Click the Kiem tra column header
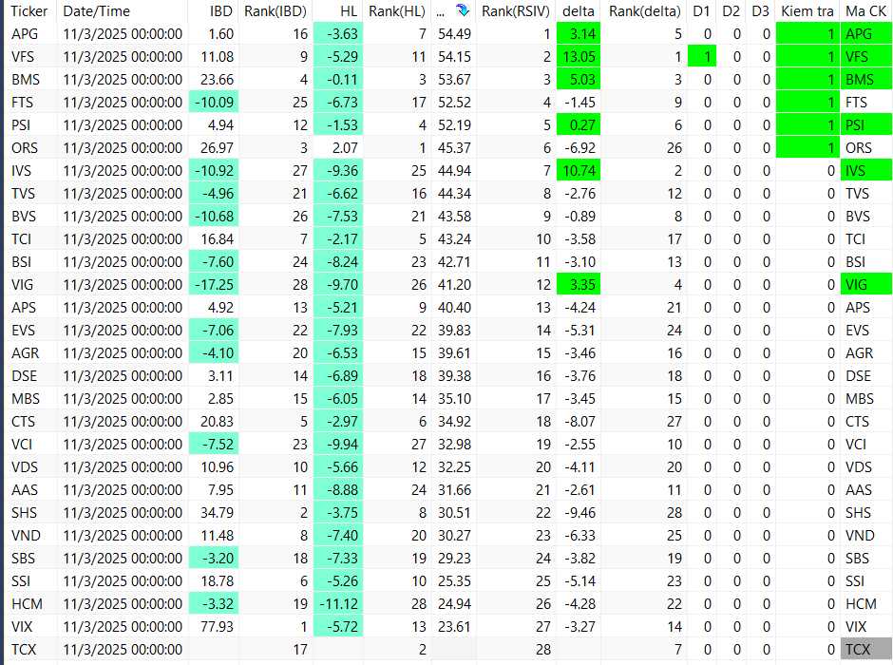 point(807,10)
